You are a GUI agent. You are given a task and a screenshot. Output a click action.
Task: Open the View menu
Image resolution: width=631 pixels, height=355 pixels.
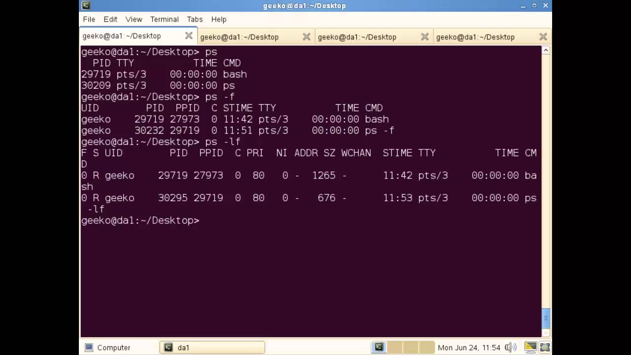point(134,19)
